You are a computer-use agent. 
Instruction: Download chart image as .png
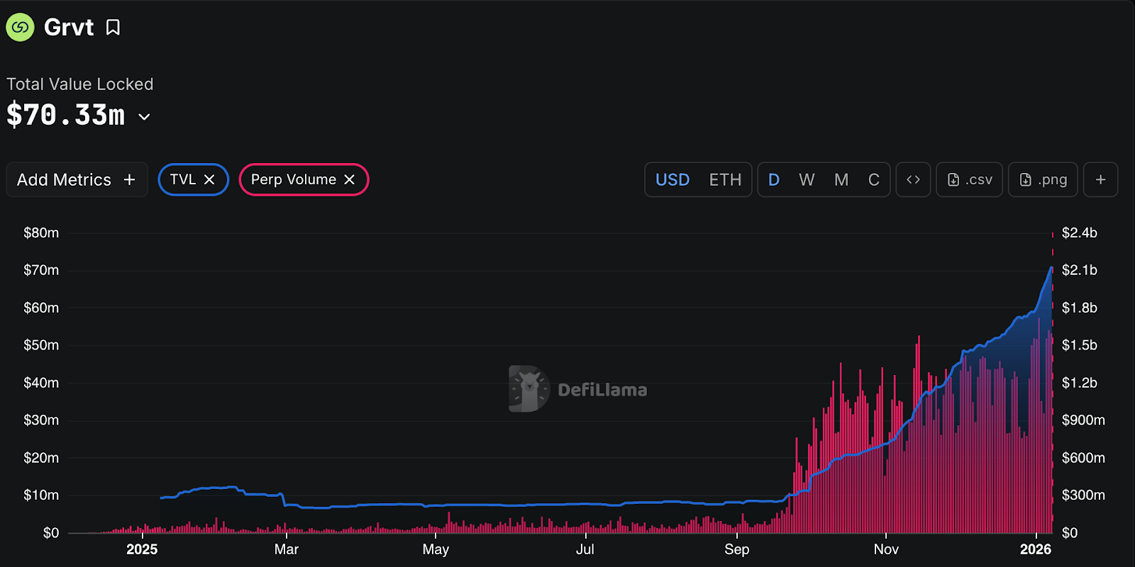1043,180
